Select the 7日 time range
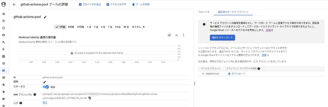Image resolution: width=328 pixels, height=107 pixels. [110, 27]
